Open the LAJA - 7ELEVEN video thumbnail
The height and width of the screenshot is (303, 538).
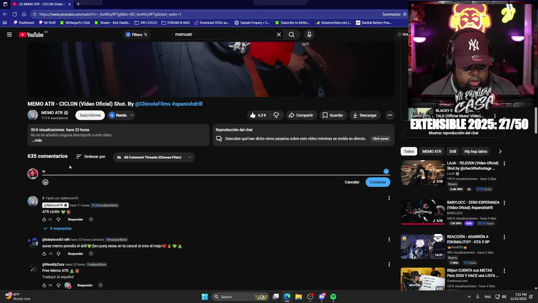pyautogui.click(x=422, y=173)
